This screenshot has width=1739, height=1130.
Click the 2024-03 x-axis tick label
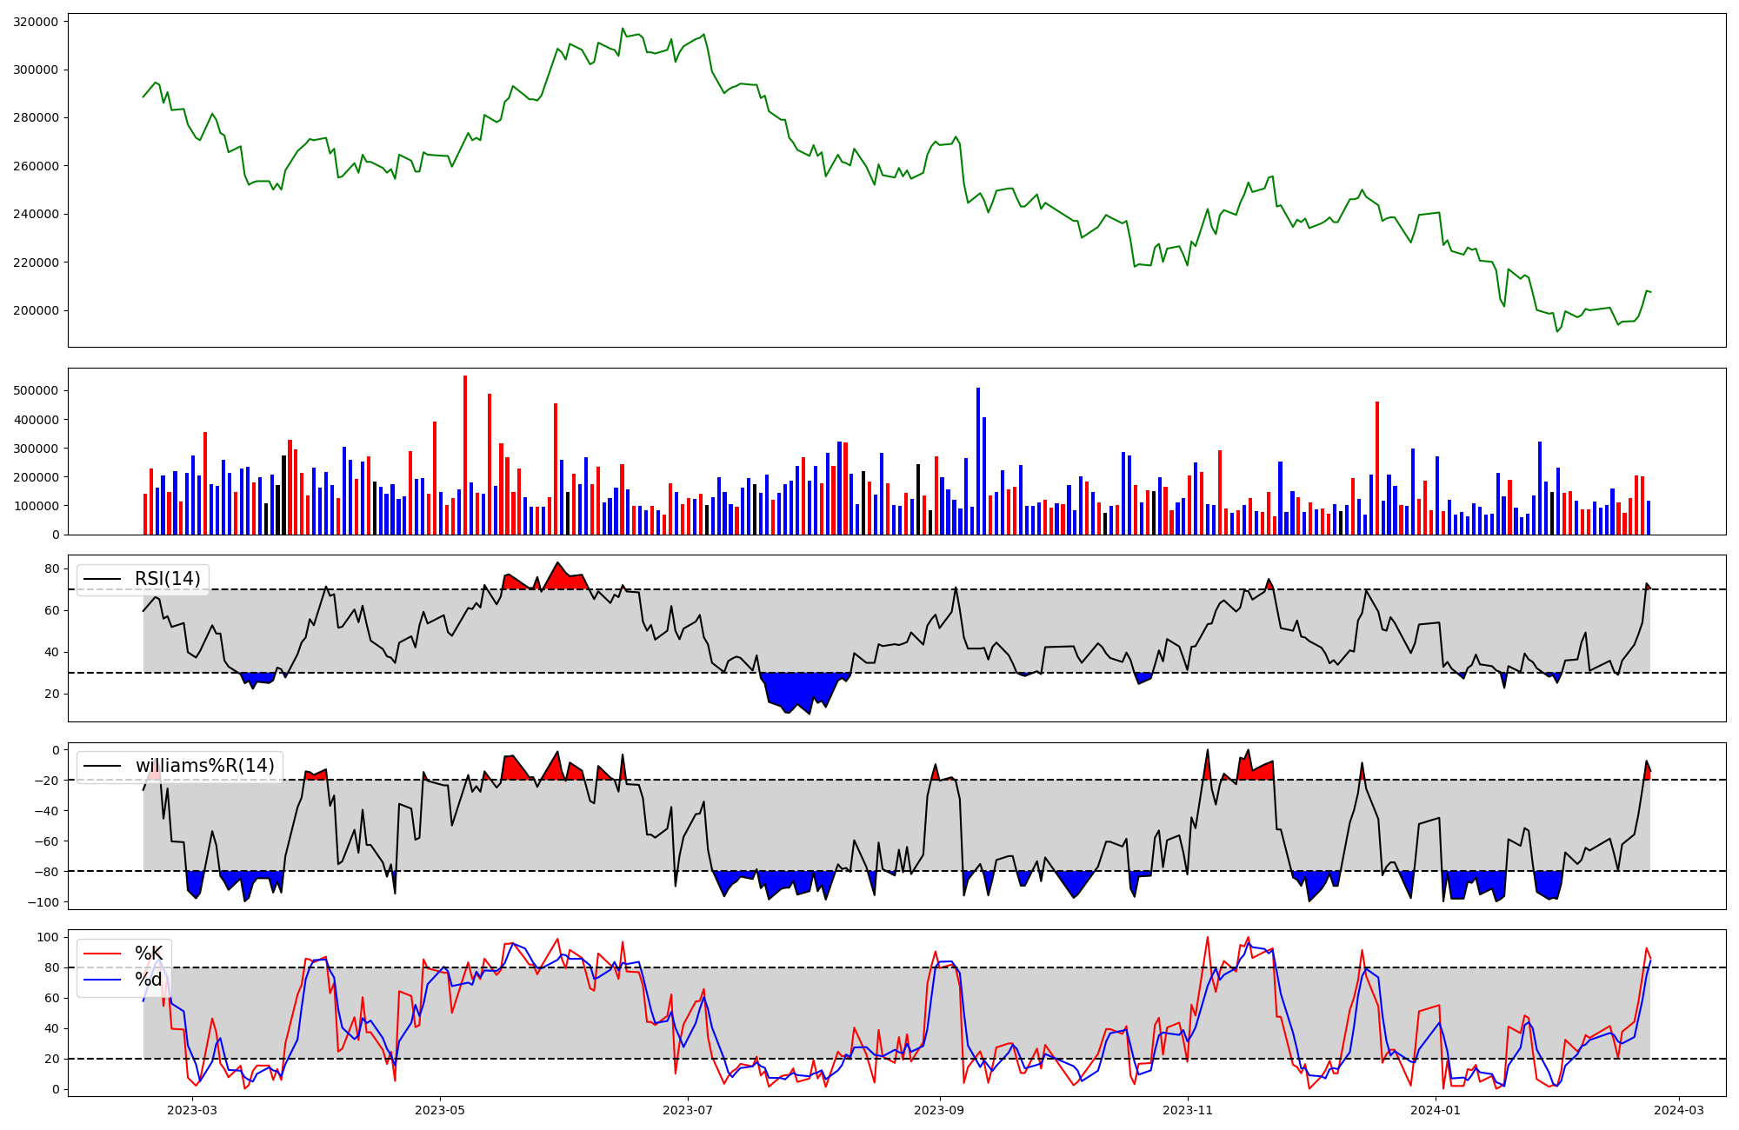click(1678, 1110)
